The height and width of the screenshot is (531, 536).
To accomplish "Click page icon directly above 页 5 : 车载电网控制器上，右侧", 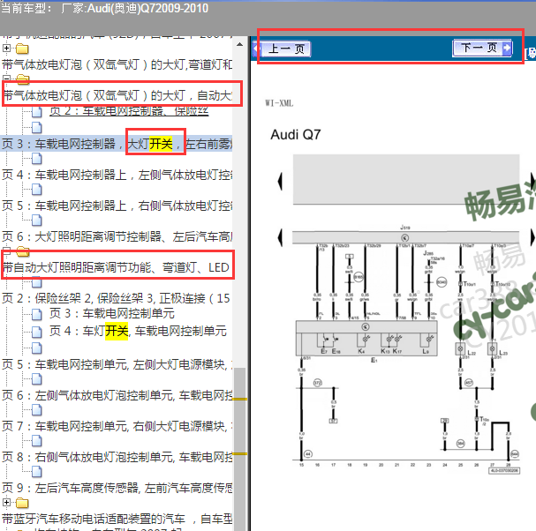I will (37, 189).
